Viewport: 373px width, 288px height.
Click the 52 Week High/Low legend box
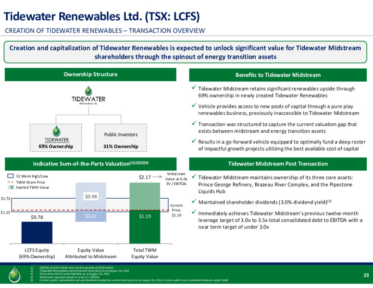coord(10,176)
